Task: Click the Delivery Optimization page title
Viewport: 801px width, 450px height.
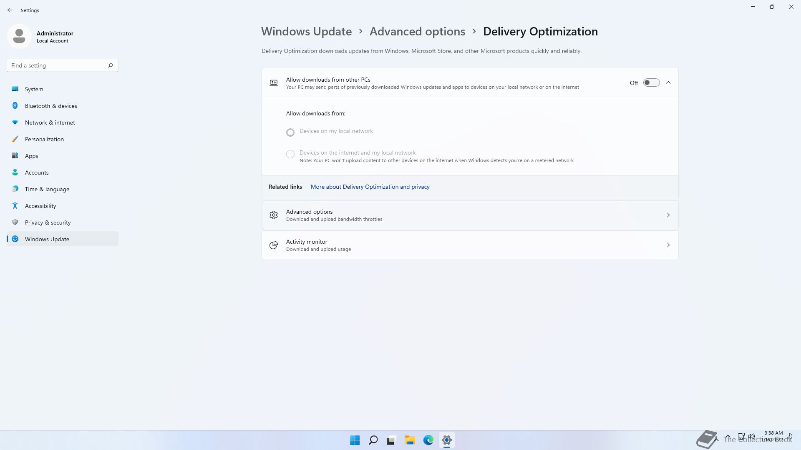Action: [540, 31]
